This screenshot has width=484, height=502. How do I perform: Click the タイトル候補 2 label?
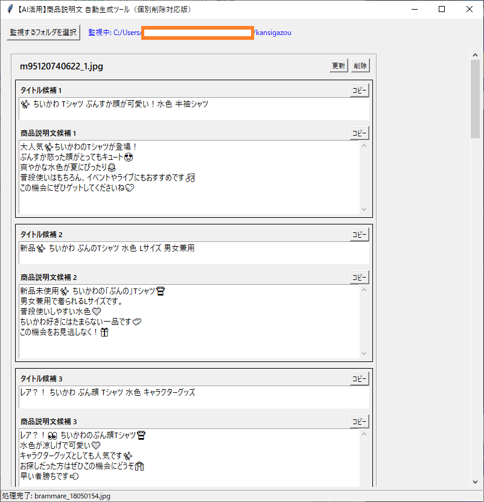[x=41, y=234]
